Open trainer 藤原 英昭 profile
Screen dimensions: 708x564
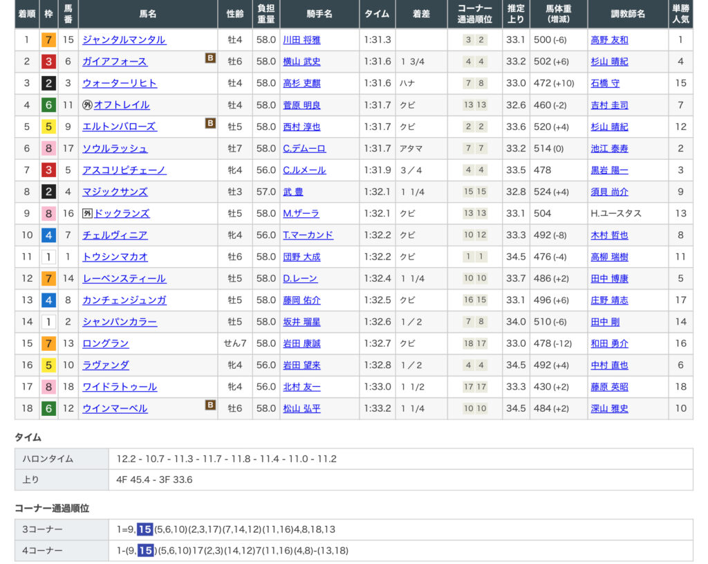click(x=609, y=387)
